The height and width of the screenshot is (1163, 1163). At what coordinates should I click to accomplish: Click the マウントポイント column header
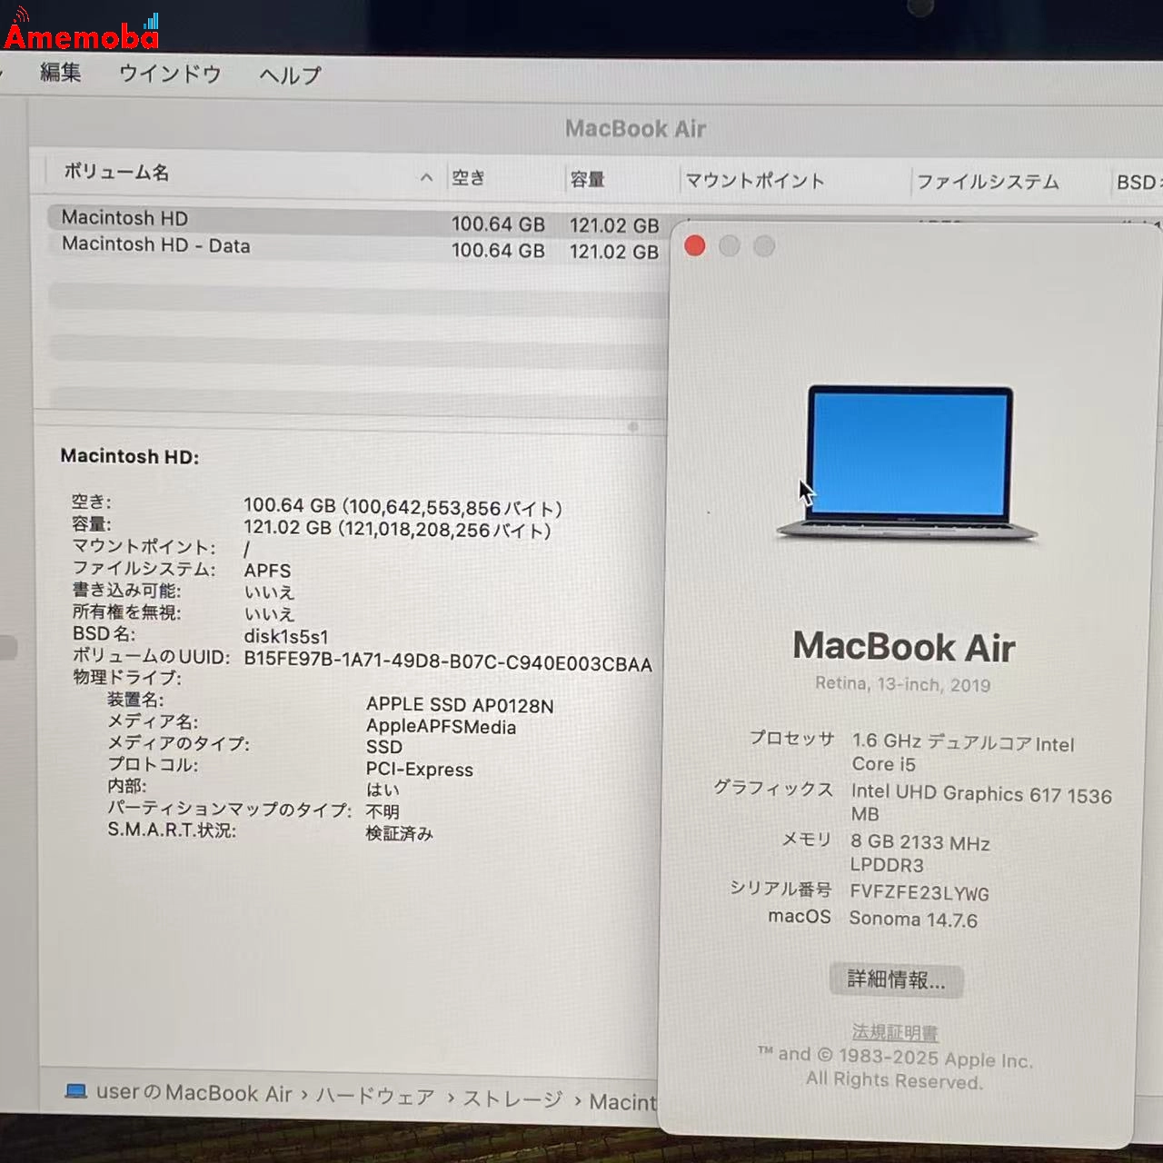click(x=755, y=181)
